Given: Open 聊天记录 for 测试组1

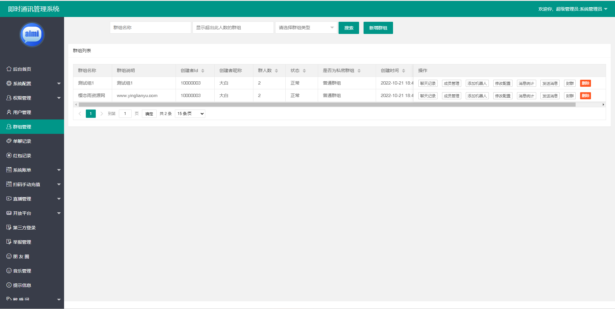Looking at the screenshot, I should point(428,83).
